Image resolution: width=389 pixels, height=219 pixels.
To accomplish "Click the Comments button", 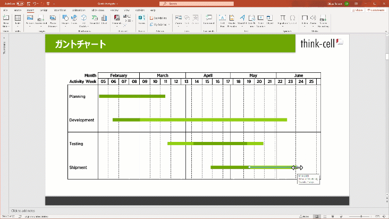I will 376,10.
